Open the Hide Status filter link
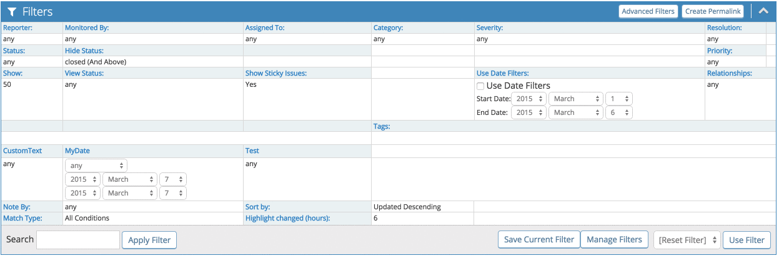Screen dimensions: 779x258 point(84,51)
